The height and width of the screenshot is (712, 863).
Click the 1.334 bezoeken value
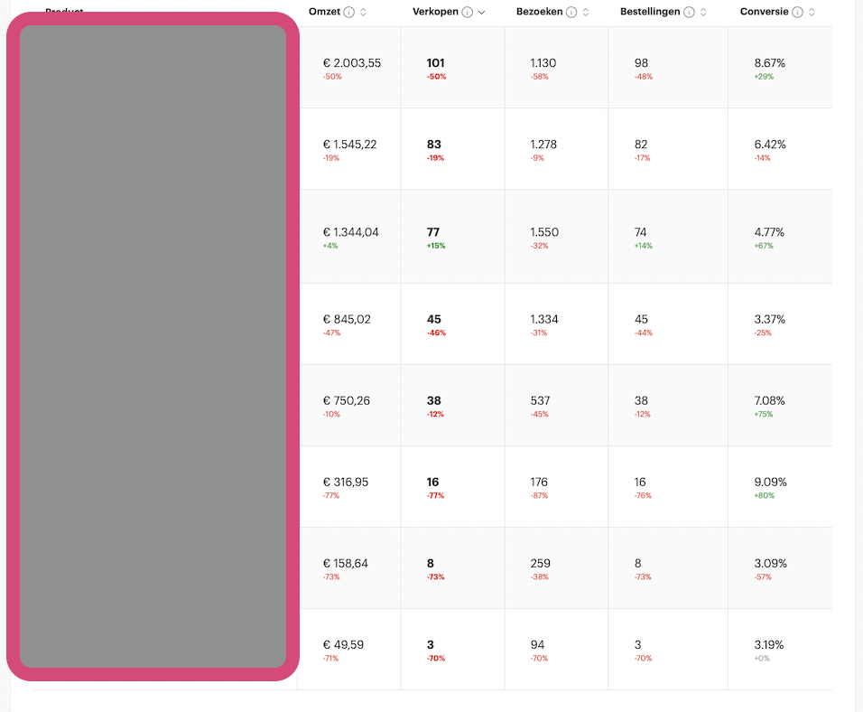543,319
